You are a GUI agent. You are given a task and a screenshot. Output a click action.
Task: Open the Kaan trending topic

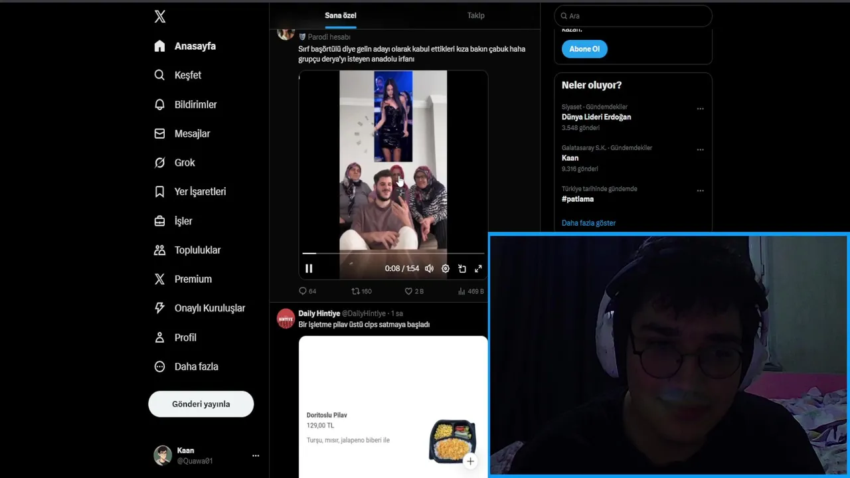tap(570, 158)
